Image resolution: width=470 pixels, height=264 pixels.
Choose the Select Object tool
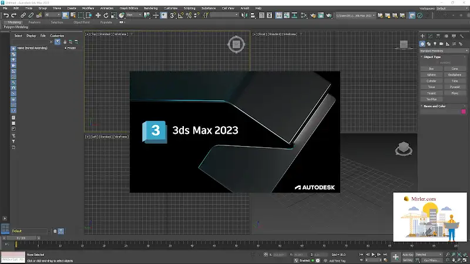tap(65, 15)
